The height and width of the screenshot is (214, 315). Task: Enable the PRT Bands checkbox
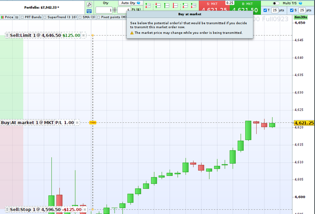pyautogui.click(x=22, y=17)
